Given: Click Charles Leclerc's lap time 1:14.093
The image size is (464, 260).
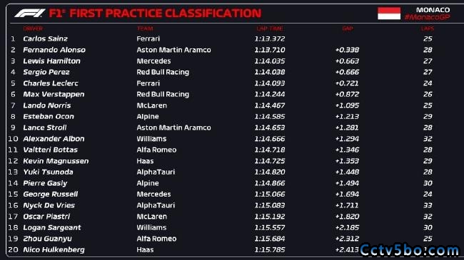Looking at the screenshot, I should click(x=270, y=83).
